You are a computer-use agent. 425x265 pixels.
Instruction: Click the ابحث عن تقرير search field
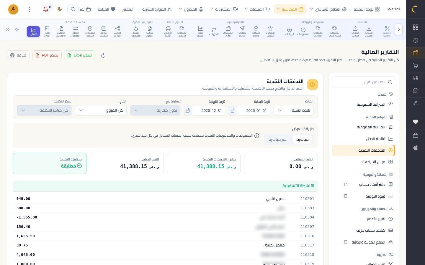(364, 82)
